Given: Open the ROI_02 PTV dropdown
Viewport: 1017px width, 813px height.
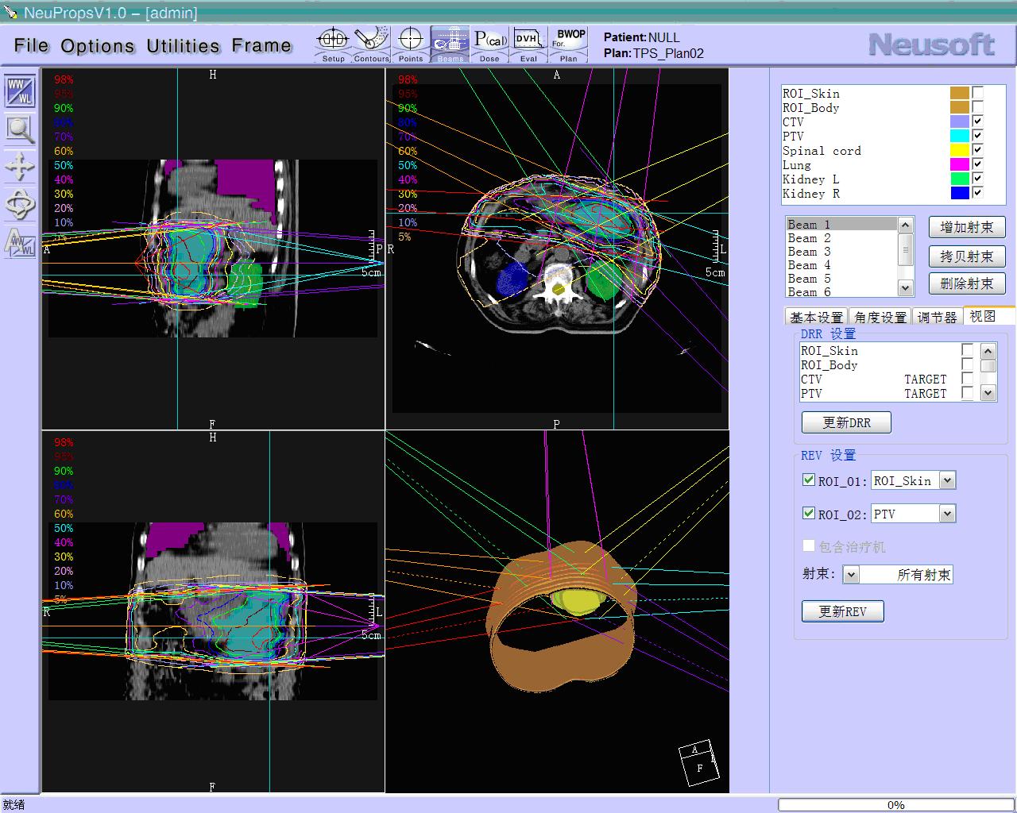Looking at the screenshot, I should [x=947, y=514].
